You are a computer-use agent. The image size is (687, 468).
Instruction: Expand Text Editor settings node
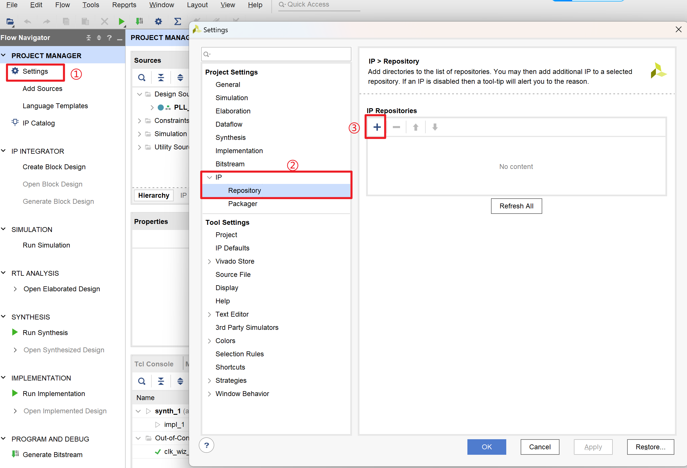[210, 314]
